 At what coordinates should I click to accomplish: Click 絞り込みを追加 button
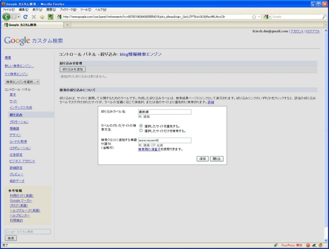(x=73, y=69)
